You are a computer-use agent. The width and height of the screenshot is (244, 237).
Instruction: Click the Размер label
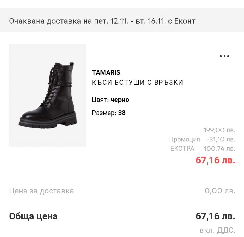[x=104, y=113]
